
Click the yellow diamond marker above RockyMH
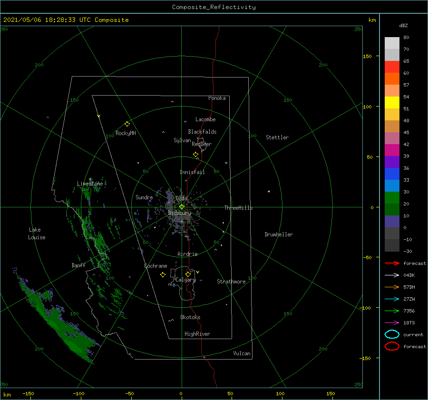click(127, 124)
